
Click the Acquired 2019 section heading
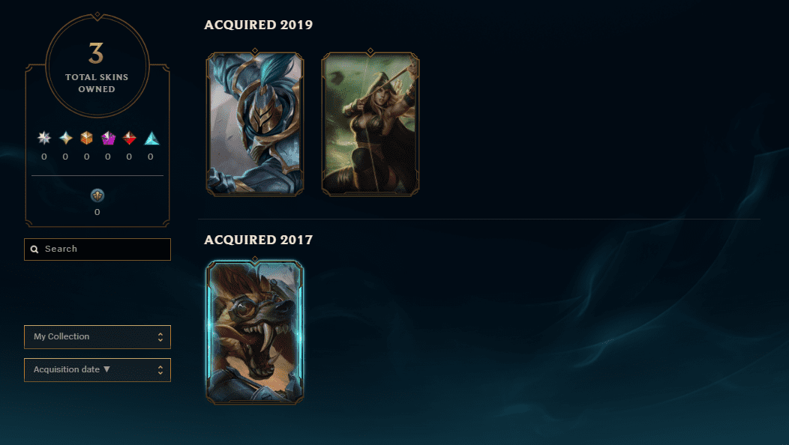[x=258, y=25]
